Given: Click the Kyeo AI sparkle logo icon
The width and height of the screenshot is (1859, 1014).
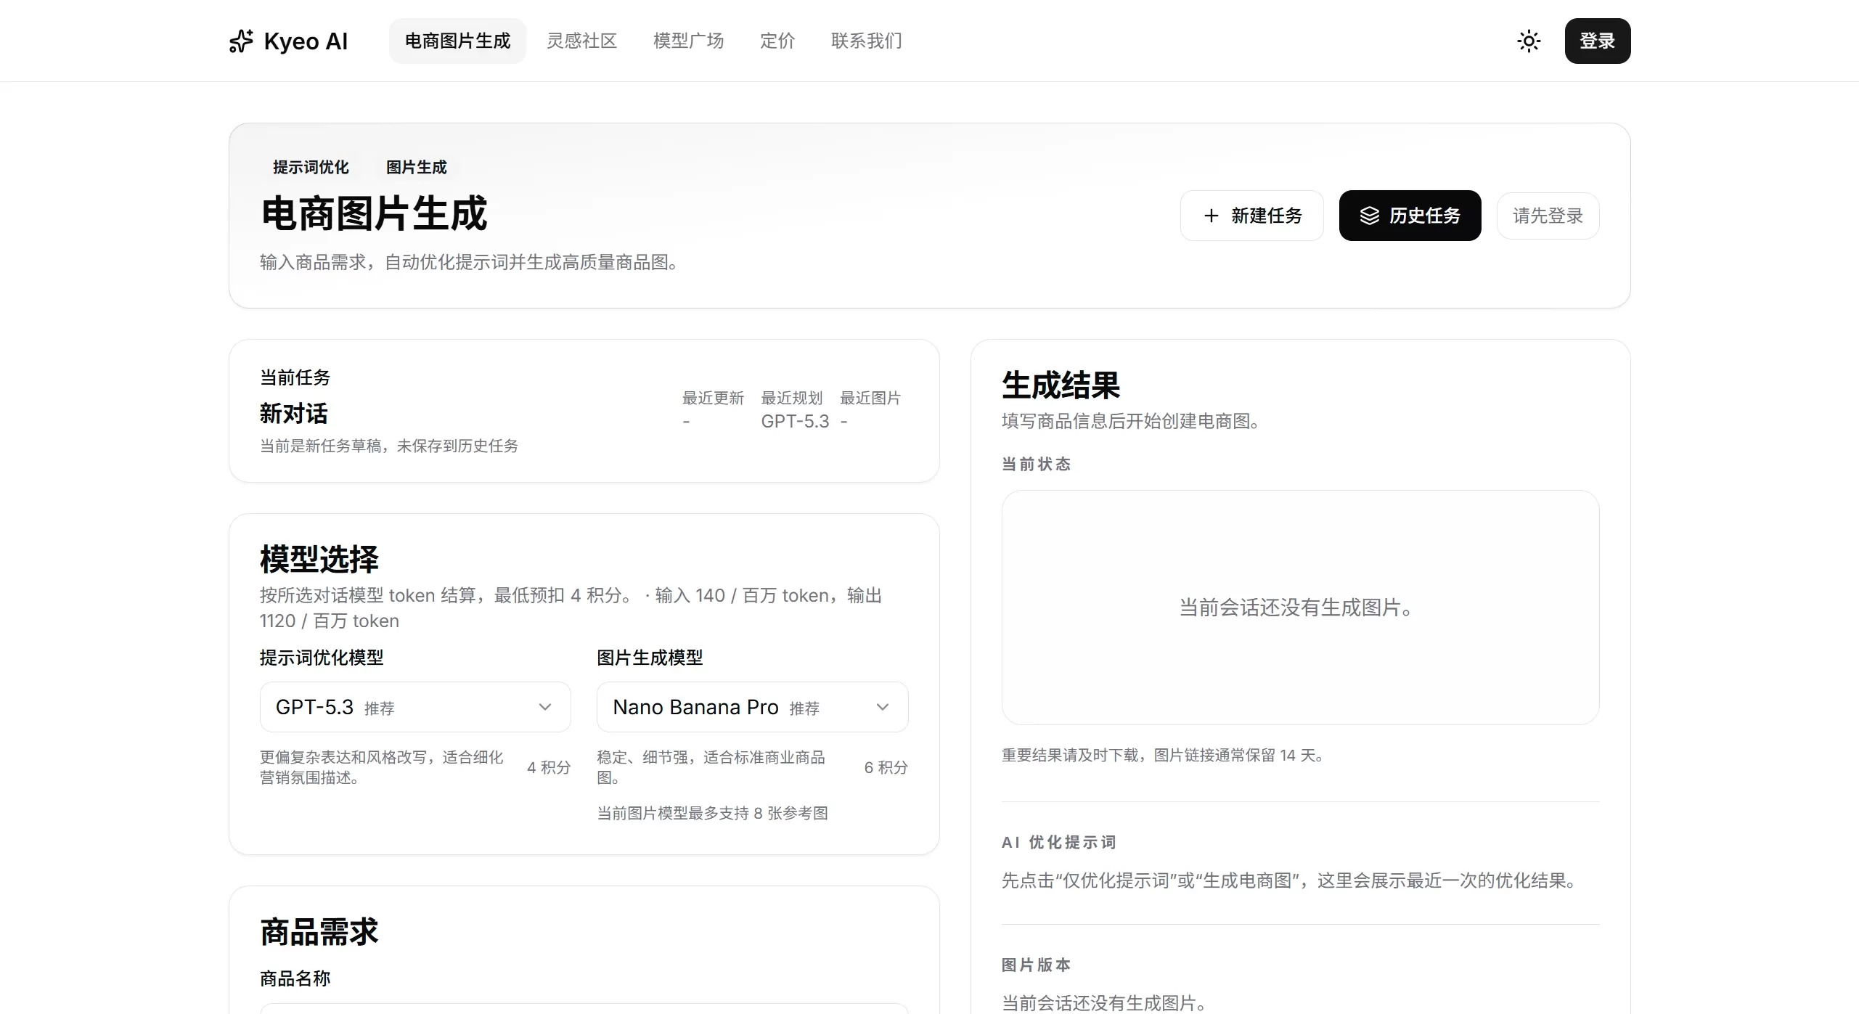Looking at the screenshot, I should click(241, 41).
